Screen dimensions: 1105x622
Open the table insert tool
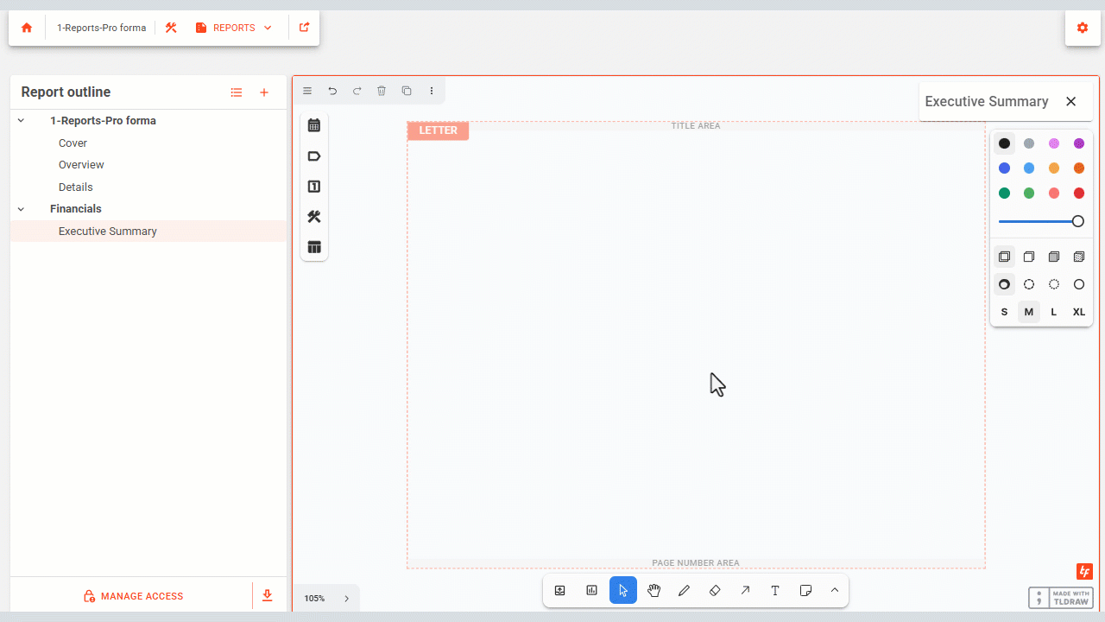click(x=313, y=247)
